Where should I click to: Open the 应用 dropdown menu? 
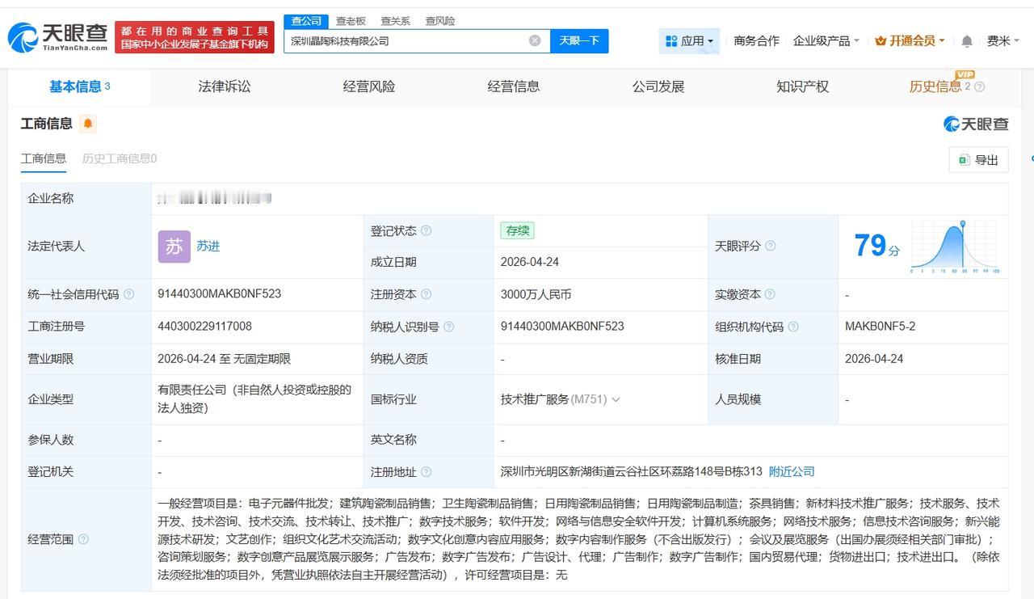(x=687, y=40)
